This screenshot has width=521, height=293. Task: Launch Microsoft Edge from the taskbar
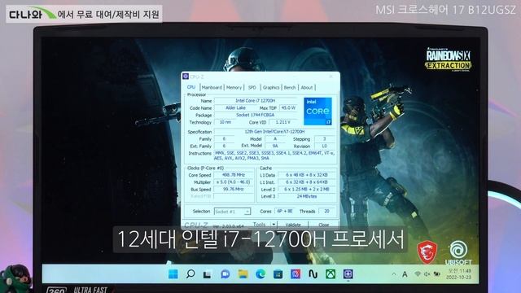pos(260,274)
